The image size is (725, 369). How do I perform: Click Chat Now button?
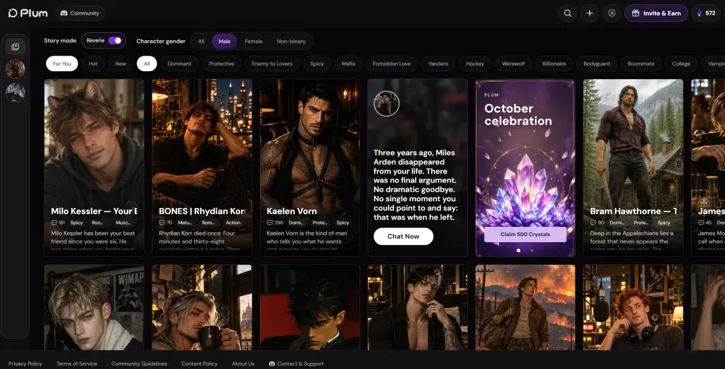(403, 236)
